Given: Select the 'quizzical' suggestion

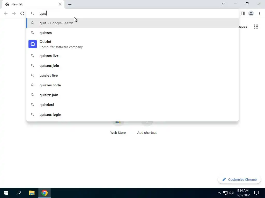Looking at the screenshot, I should [132, 105].
